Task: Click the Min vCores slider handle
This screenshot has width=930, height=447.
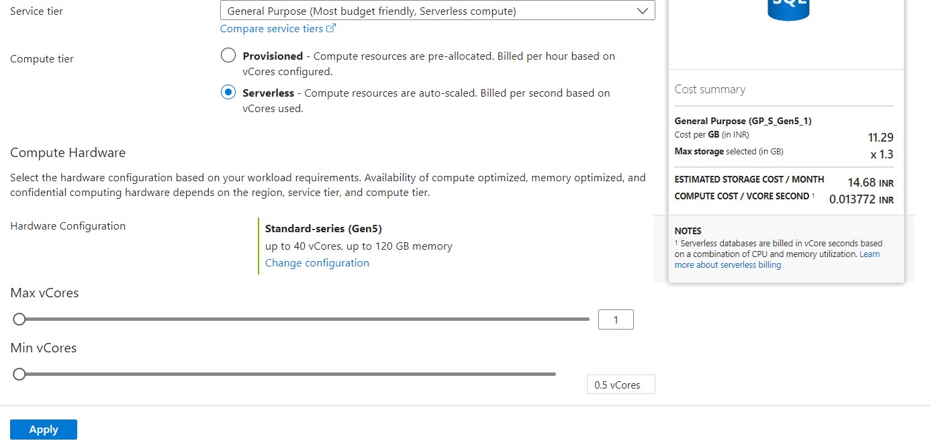Action: pyautogui.click(x=19, y=374)
